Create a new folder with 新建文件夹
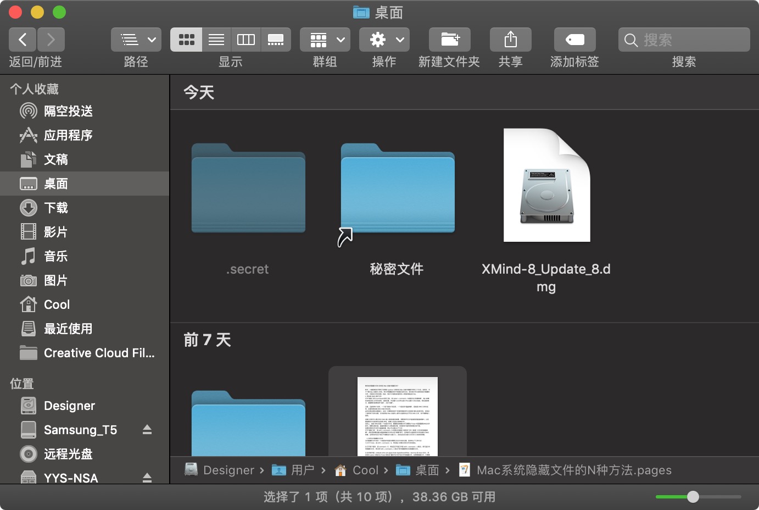The height and width of the screenshot is (510, 759). [x=450, y=40]
